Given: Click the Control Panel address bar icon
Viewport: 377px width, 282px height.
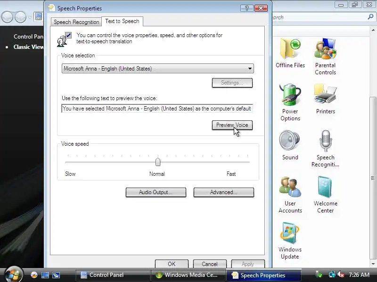Looking at the screenshot, I should [x=38, y=16].
